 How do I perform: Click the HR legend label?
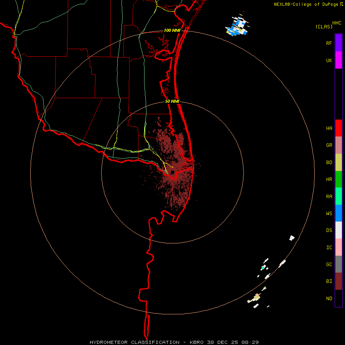pos(329,179)
